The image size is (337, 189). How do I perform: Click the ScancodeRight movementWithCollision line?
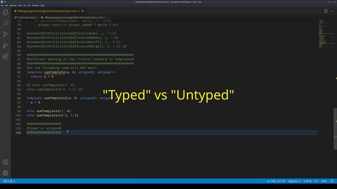(76, 46)
